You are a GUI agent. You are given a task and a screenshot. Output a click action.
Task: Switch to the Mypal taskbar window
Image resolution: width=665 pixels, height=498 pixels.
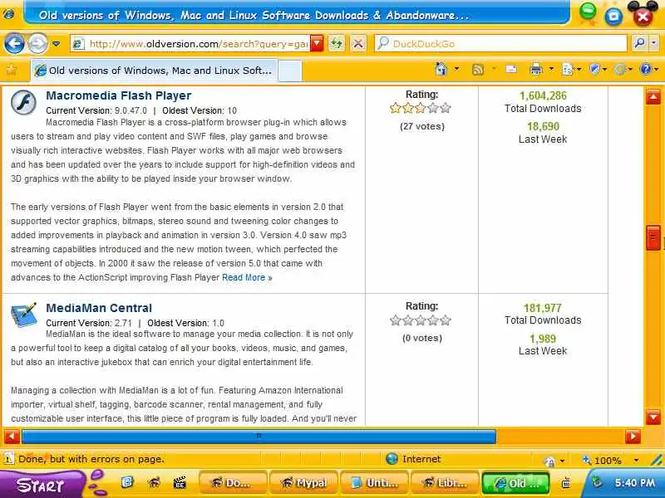303,483
